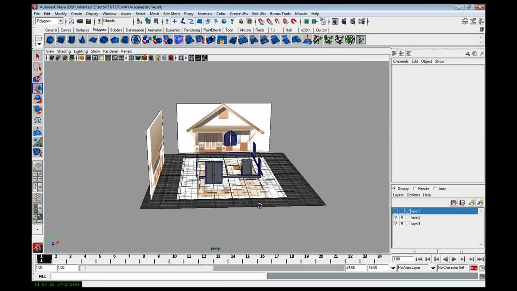Select the arrow Select tool in toolbox
This screenshot has width=517, height=291.
(38, 56)
